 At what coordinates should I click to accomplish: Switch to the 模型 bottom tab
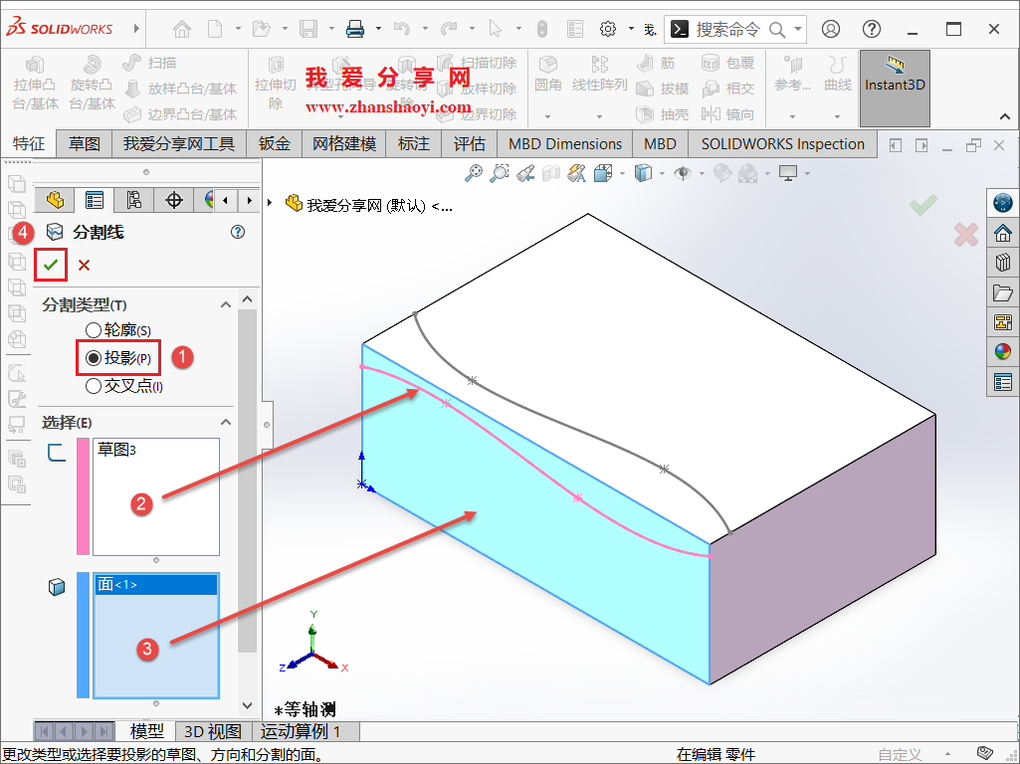pos(147,731)
